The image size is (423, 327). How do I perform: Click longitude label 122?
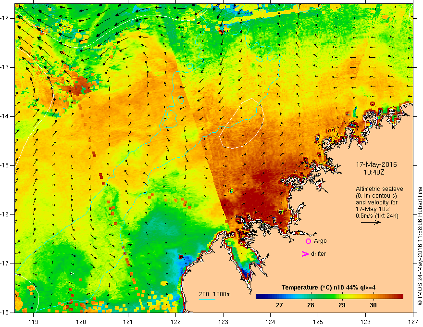(175, 322)
